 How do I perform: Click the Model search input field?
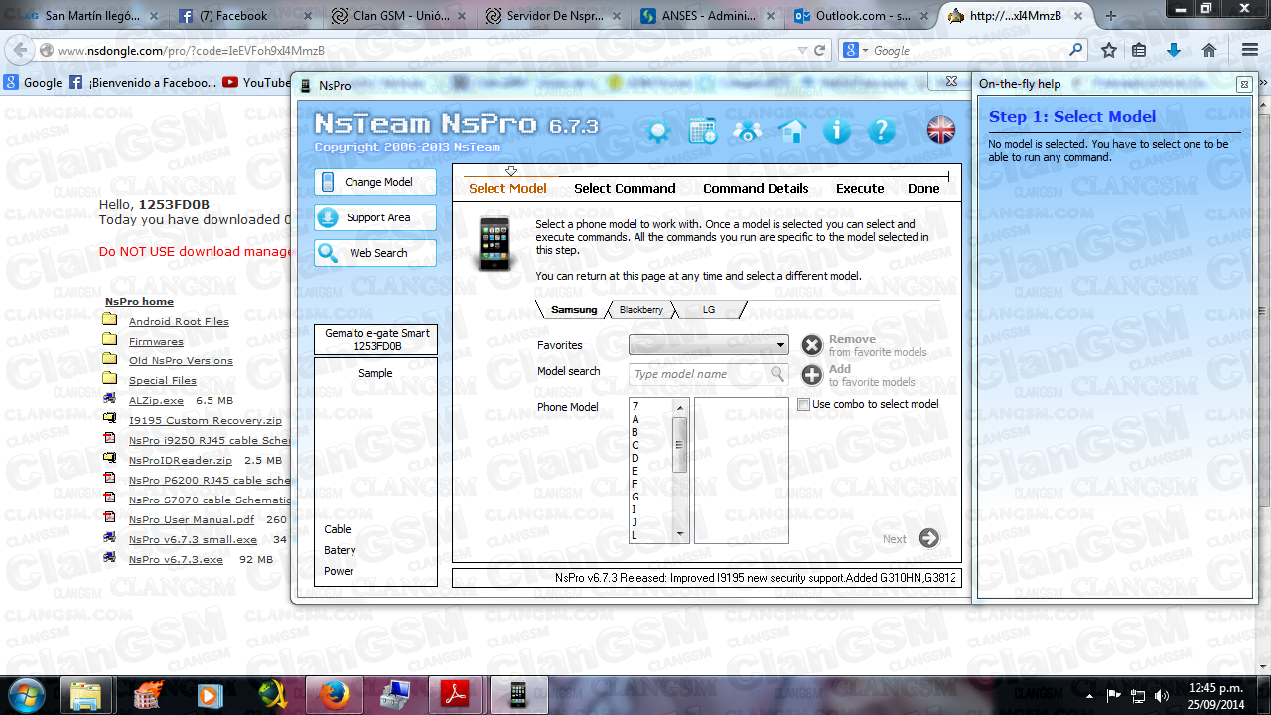pos(701,374)
